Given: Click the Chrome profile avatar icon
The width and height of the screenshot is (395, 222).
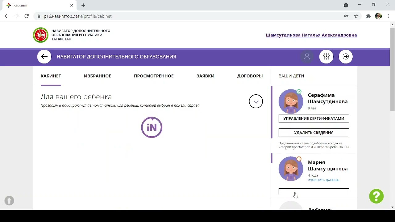Looking at the screenshot, I should (378, 16).
